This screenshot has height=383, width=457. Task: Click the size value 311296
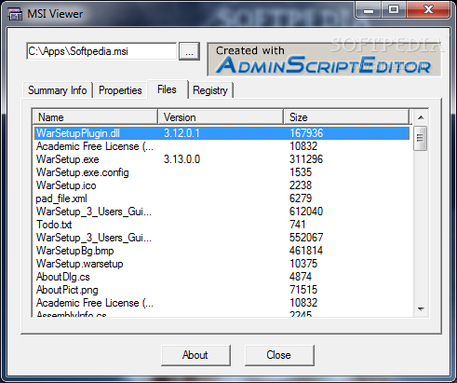point(306,159)
